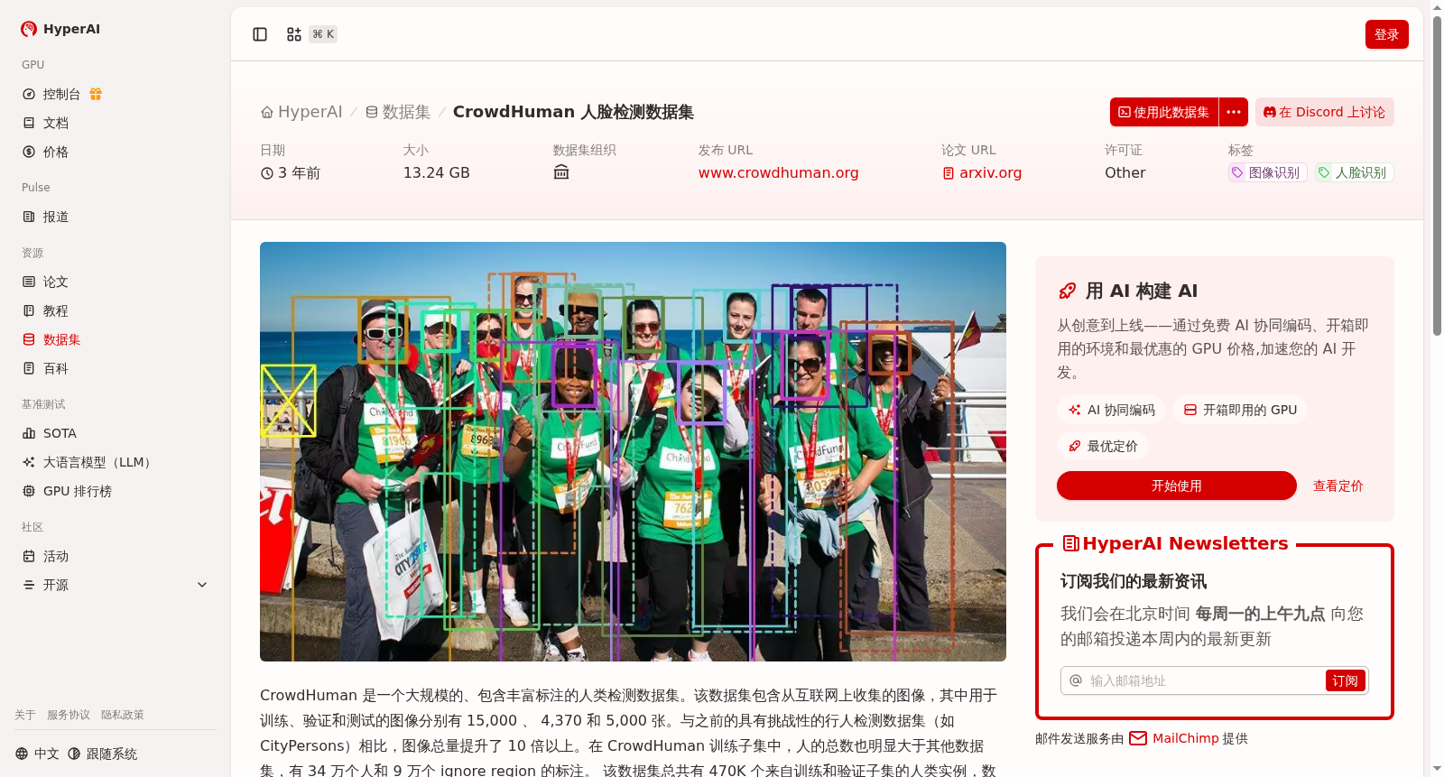
Task: Open the 控制台 sidebar item
Action: tap(116, 94)
